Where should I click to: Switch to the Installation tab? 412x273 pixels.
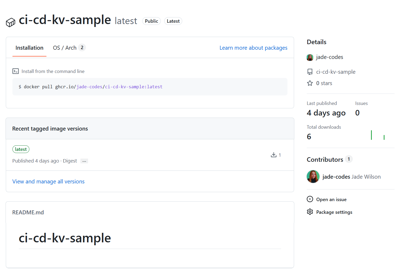(x=29, y=48)
